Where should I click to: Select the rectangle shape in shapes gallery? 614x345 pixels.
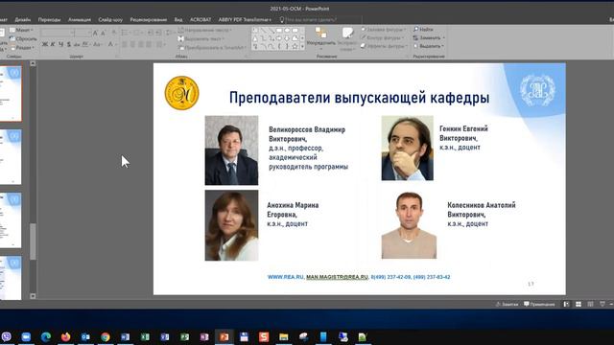279,31
